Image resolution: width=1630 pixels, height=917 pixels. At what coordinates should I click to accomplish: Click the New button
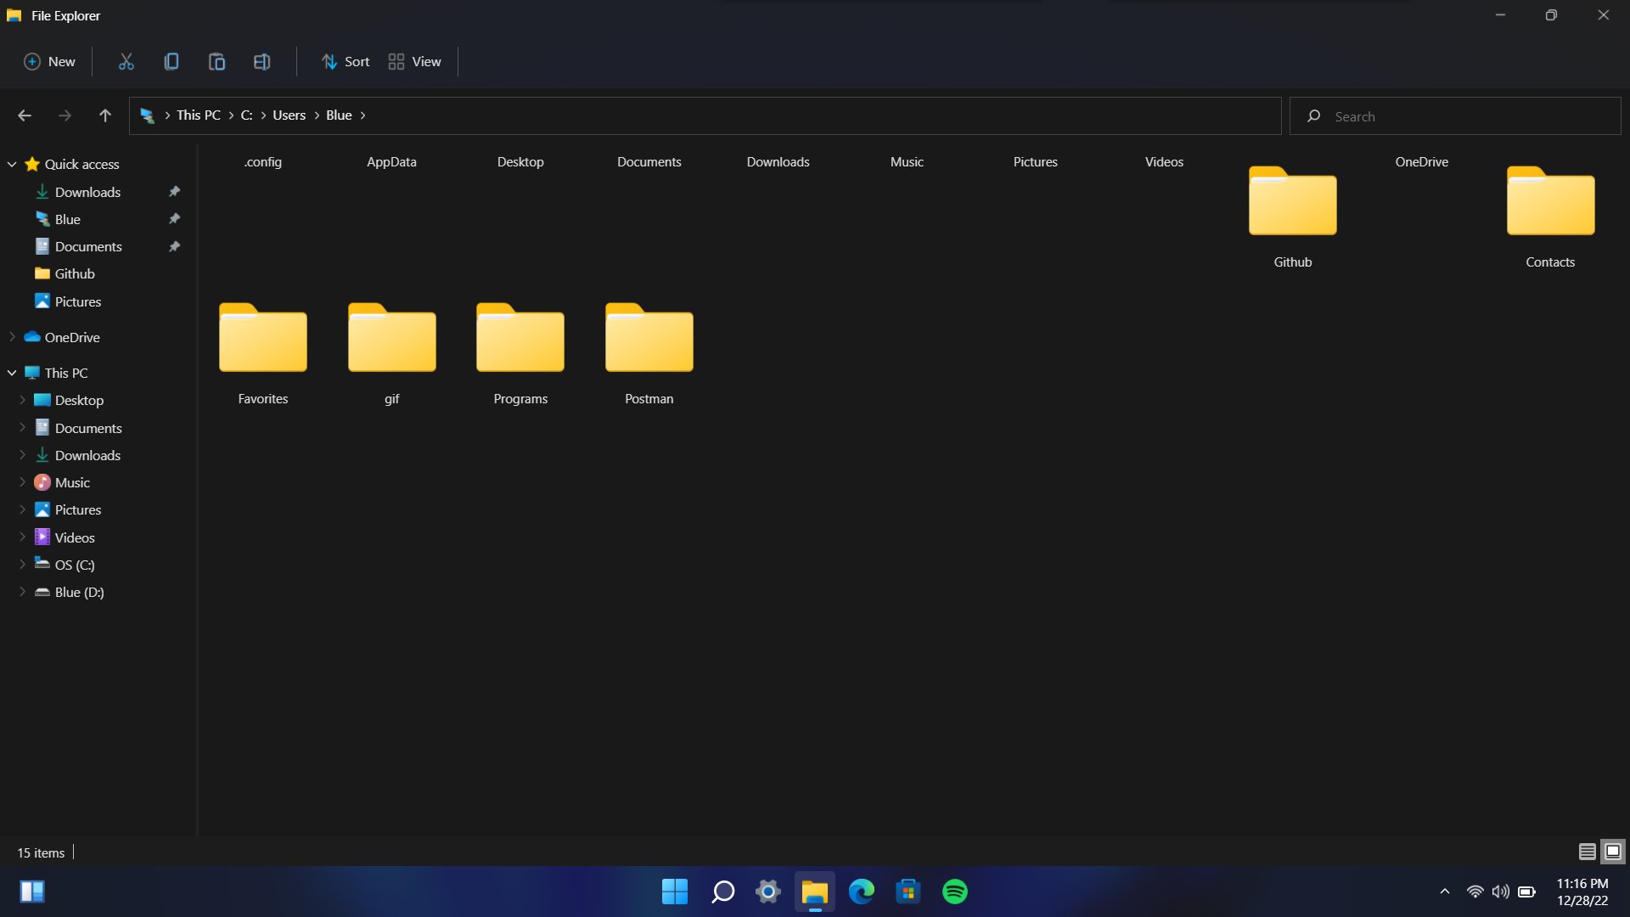(49, 61)
